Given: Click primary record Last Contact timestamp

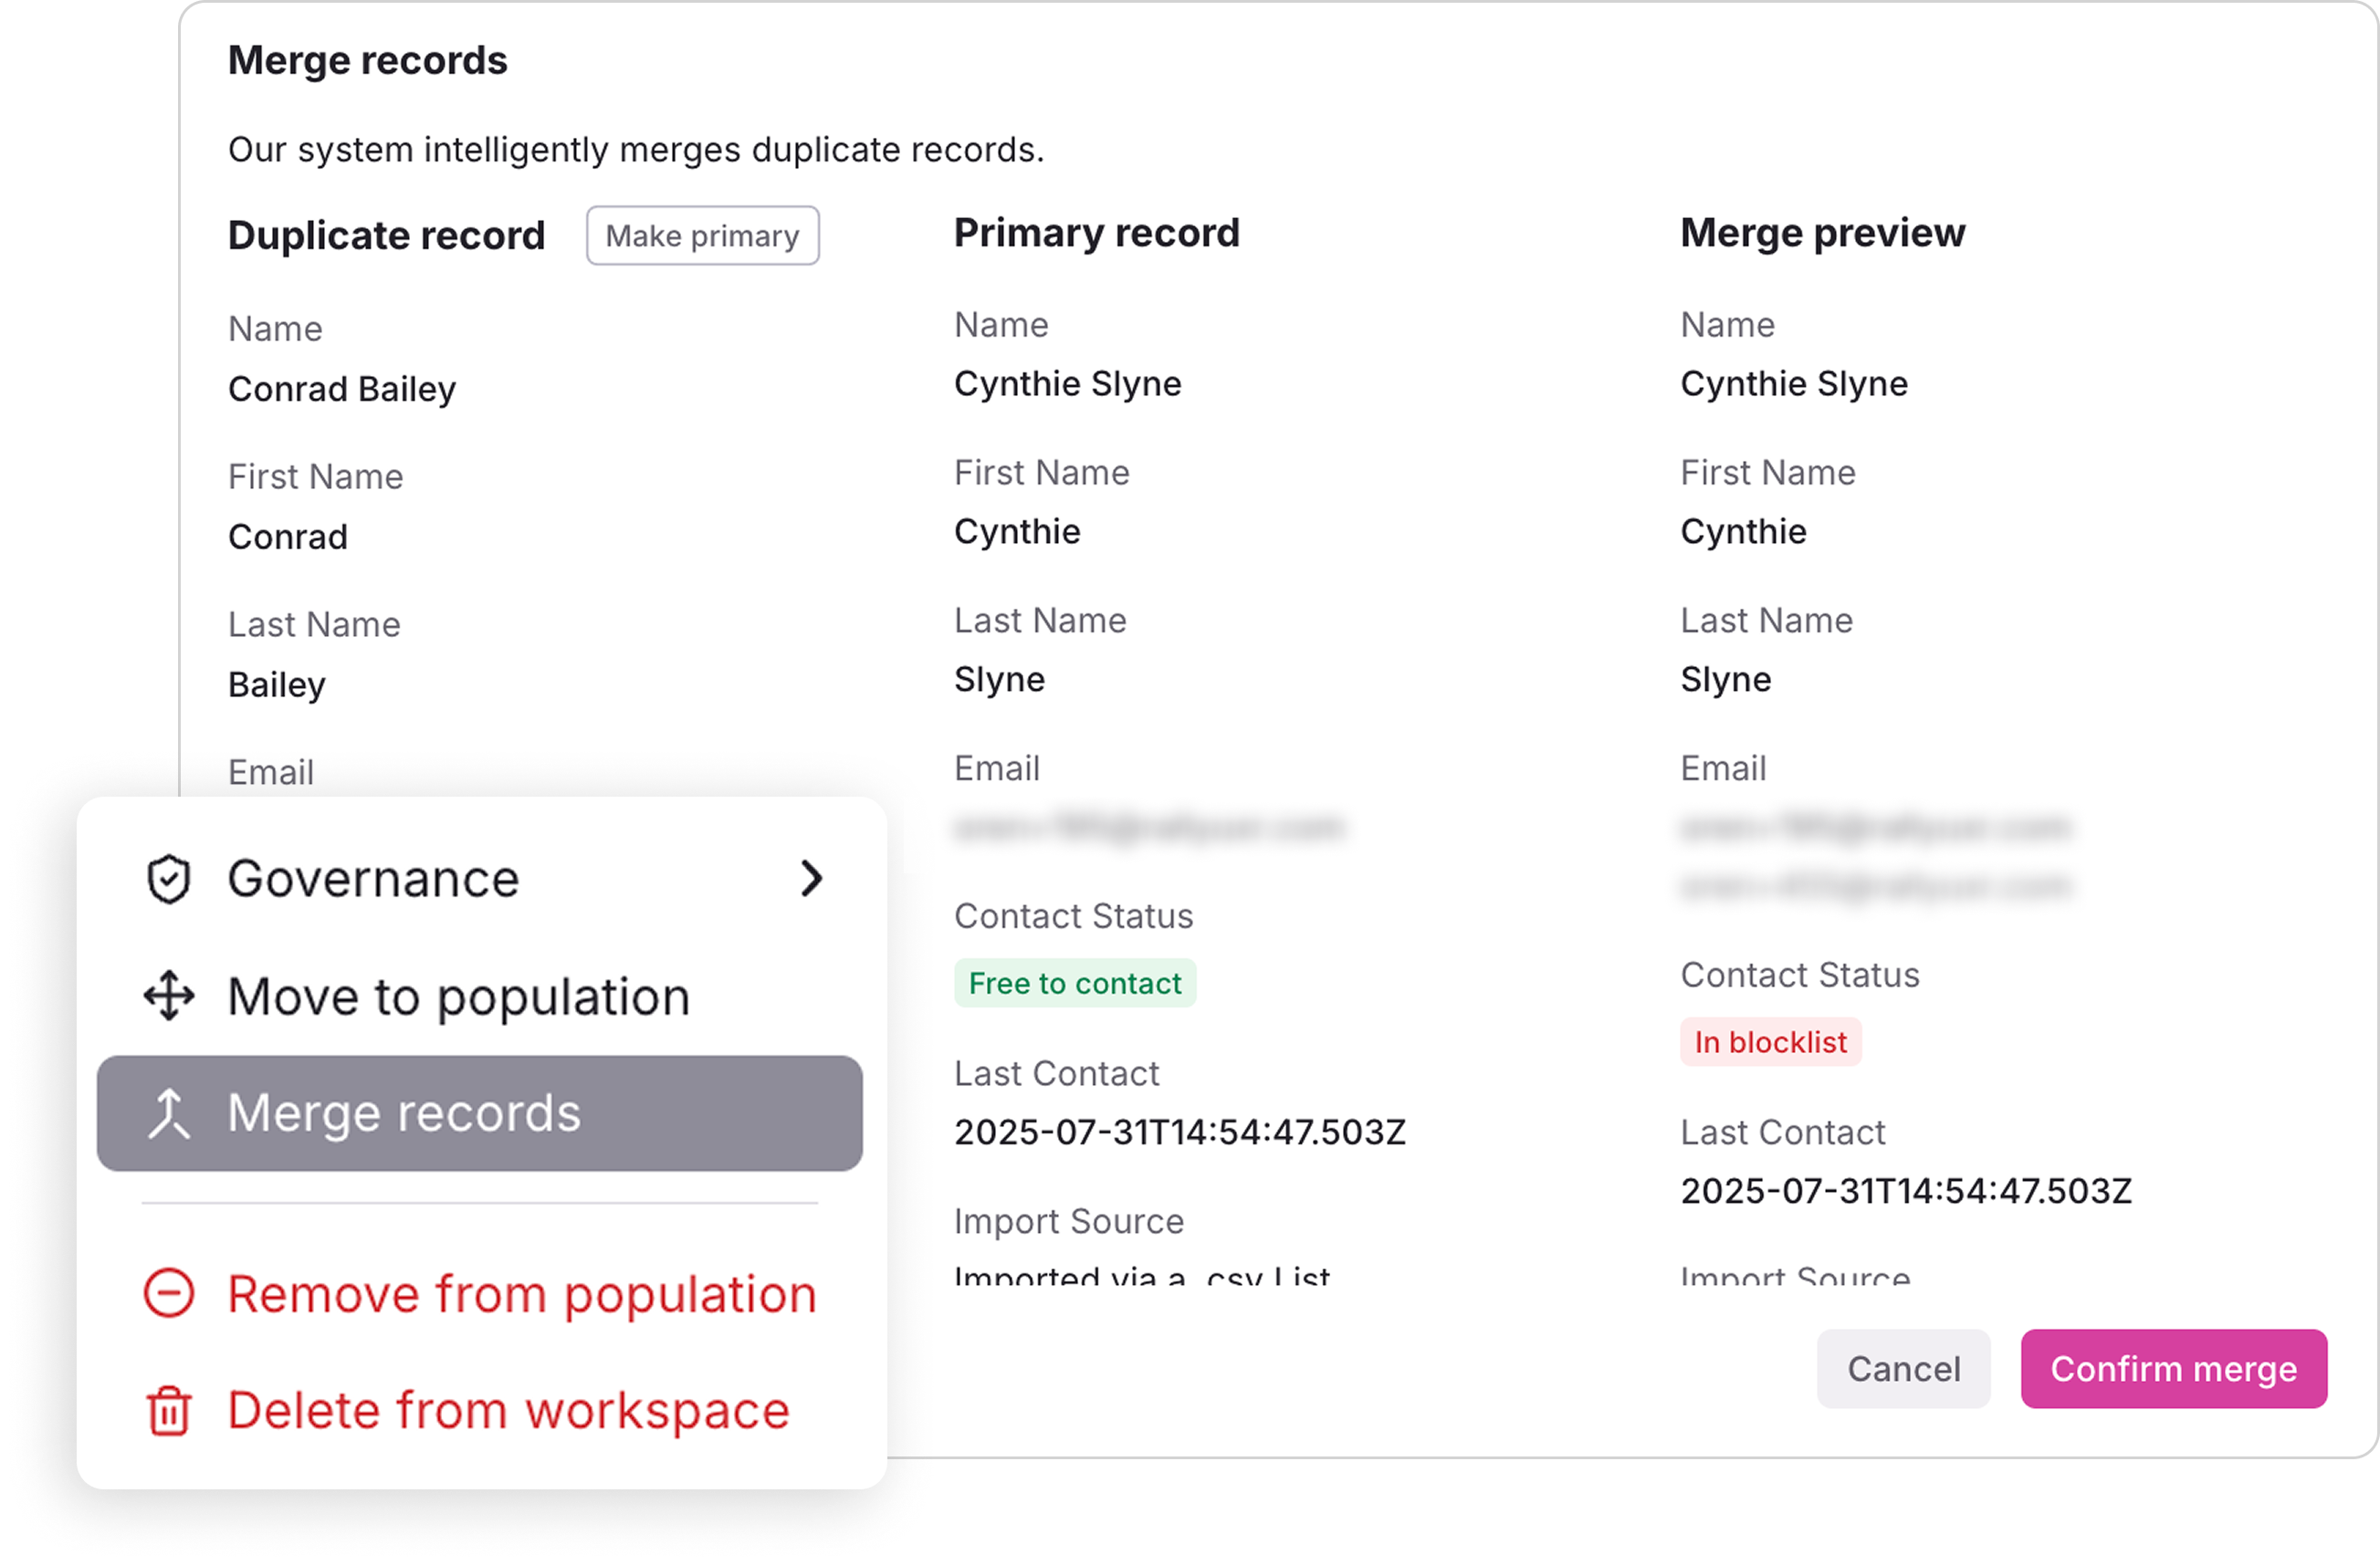Looking at the screenshot, I should pos(1180,1133).
